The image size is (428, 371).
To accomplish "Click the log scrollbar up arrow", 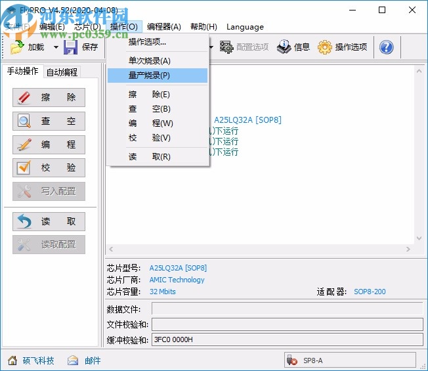I will (x=419, y=72).
